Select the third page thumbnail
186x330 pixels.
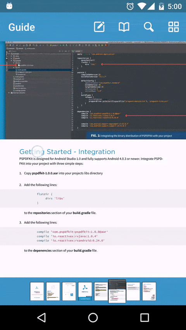pyautogui.click(x=69, y=291)
